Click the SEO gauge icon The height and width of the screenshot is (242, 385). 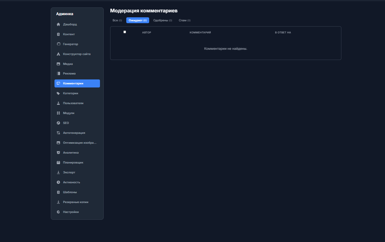(x=58, y=123)
